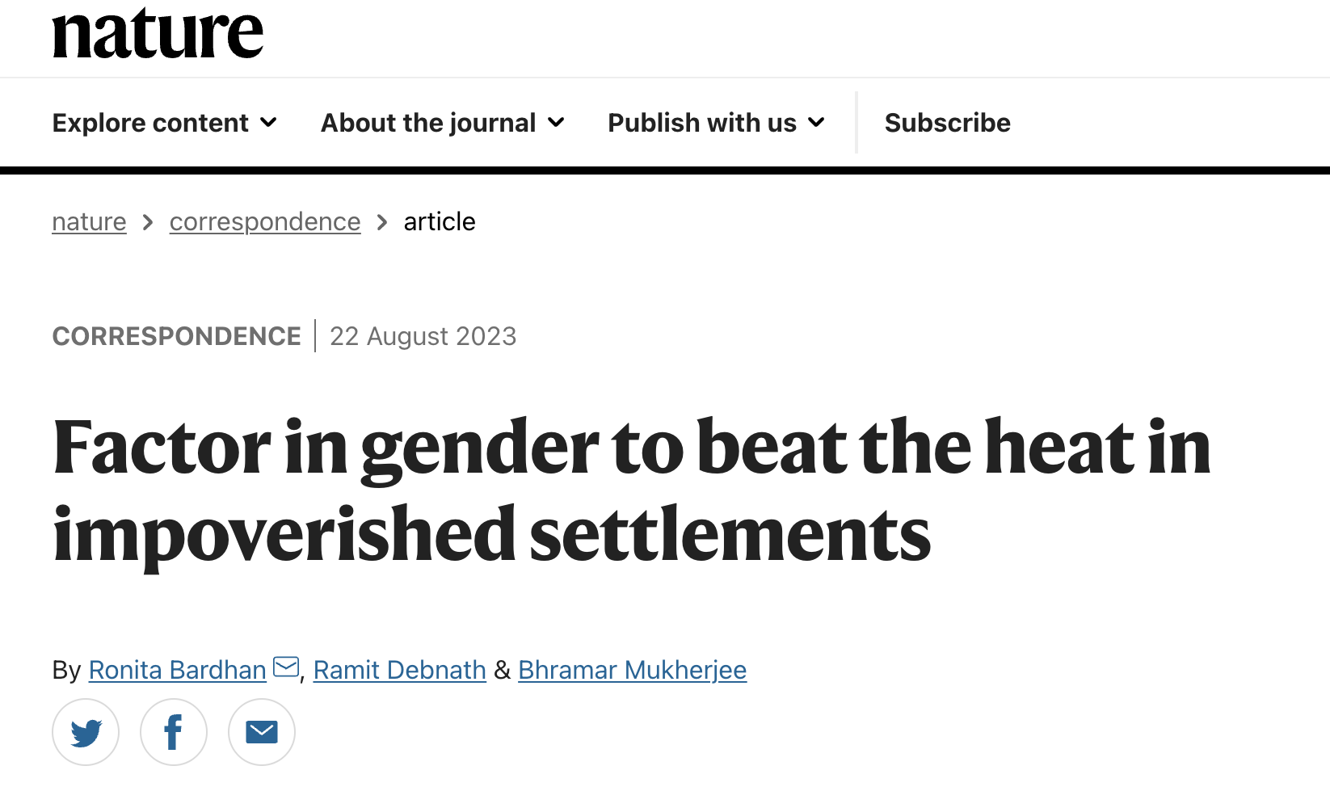Open the Explore content menu label
The image size is (1330, 787).
150,123
